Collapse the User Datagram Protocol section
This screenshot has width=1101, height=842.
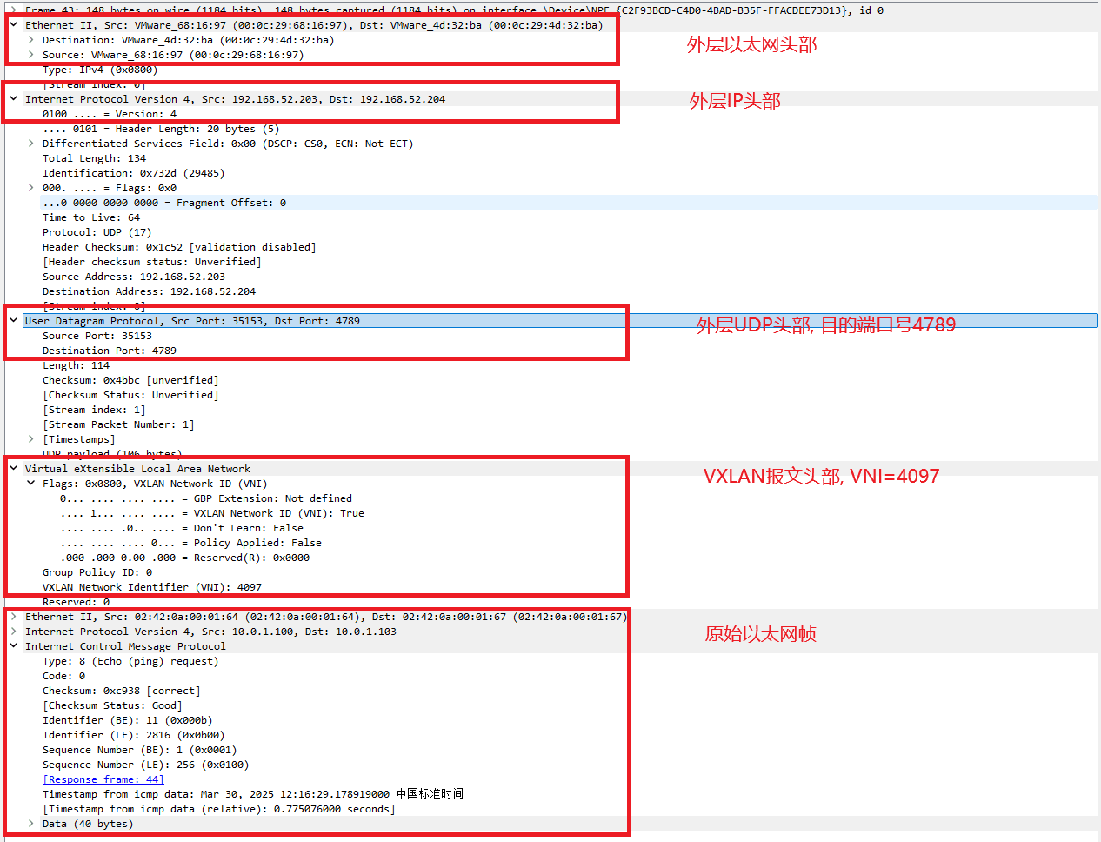14,321
